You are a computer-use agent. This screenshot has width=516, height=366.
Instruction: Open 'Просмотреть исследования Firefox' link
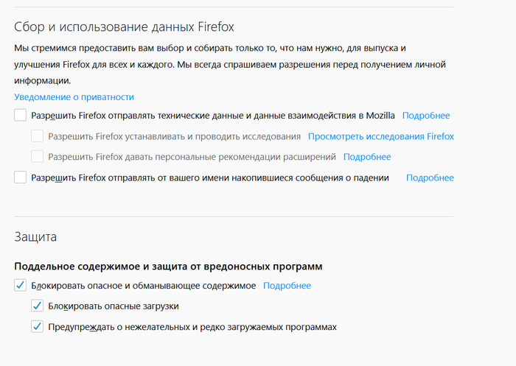[380, 136]
